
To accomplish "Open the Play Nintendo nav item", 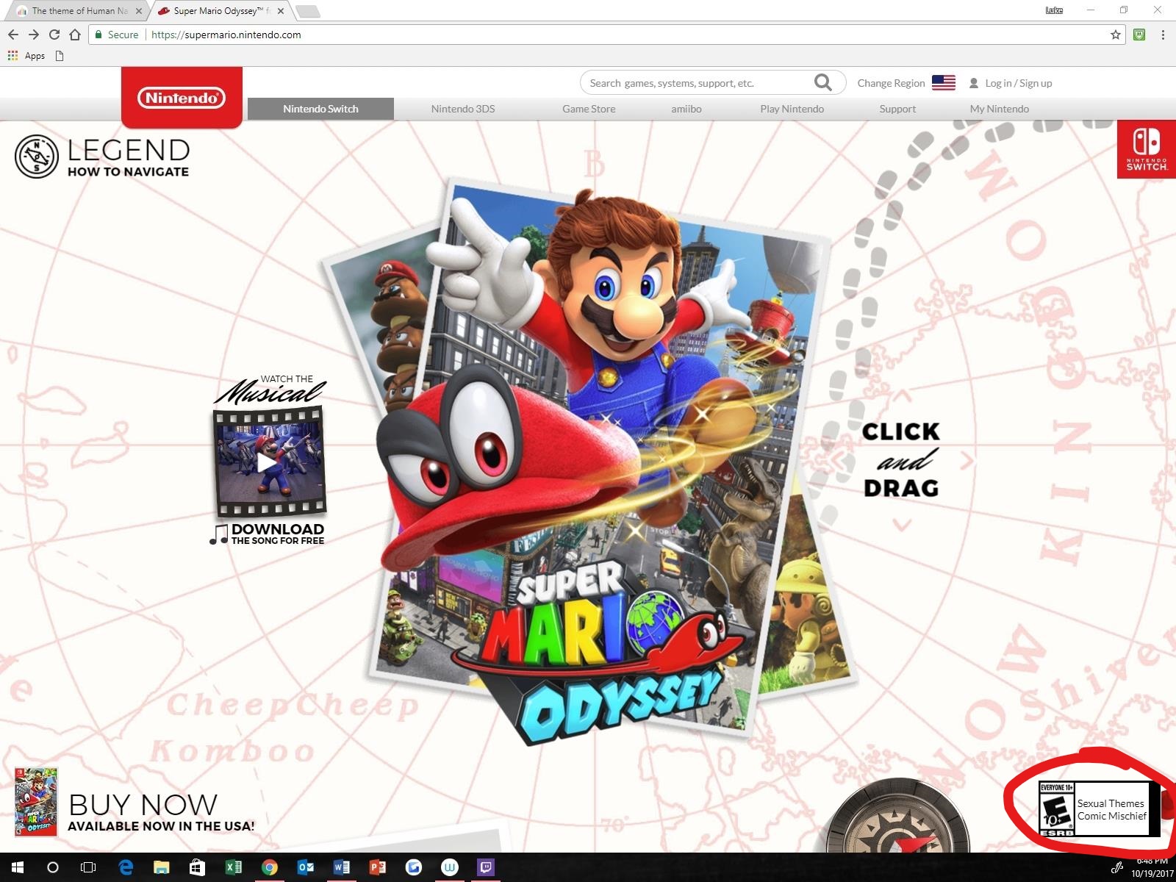I will (x=792, y=109).
